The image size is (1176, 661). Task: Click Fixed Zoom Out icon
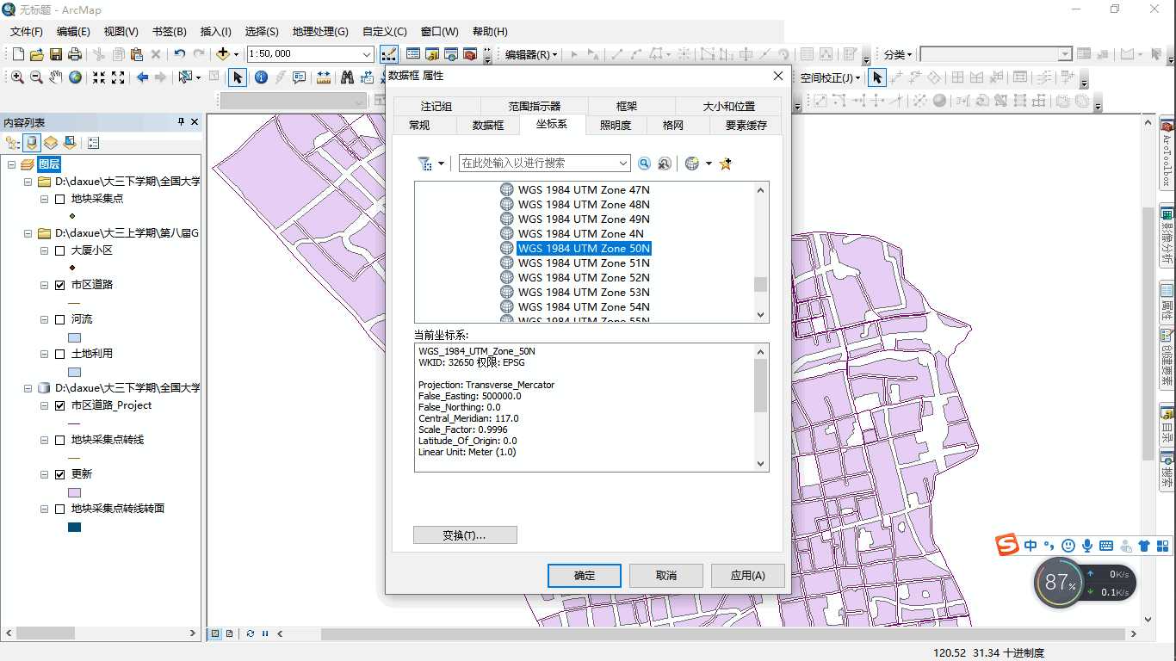[x=118, y=77]
